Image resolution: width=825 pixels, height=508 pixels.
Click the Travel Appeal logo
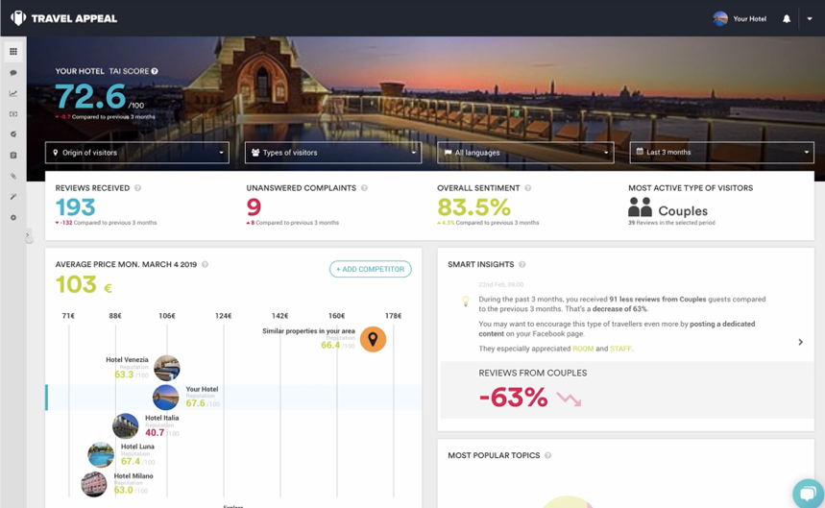click(63, 18)
